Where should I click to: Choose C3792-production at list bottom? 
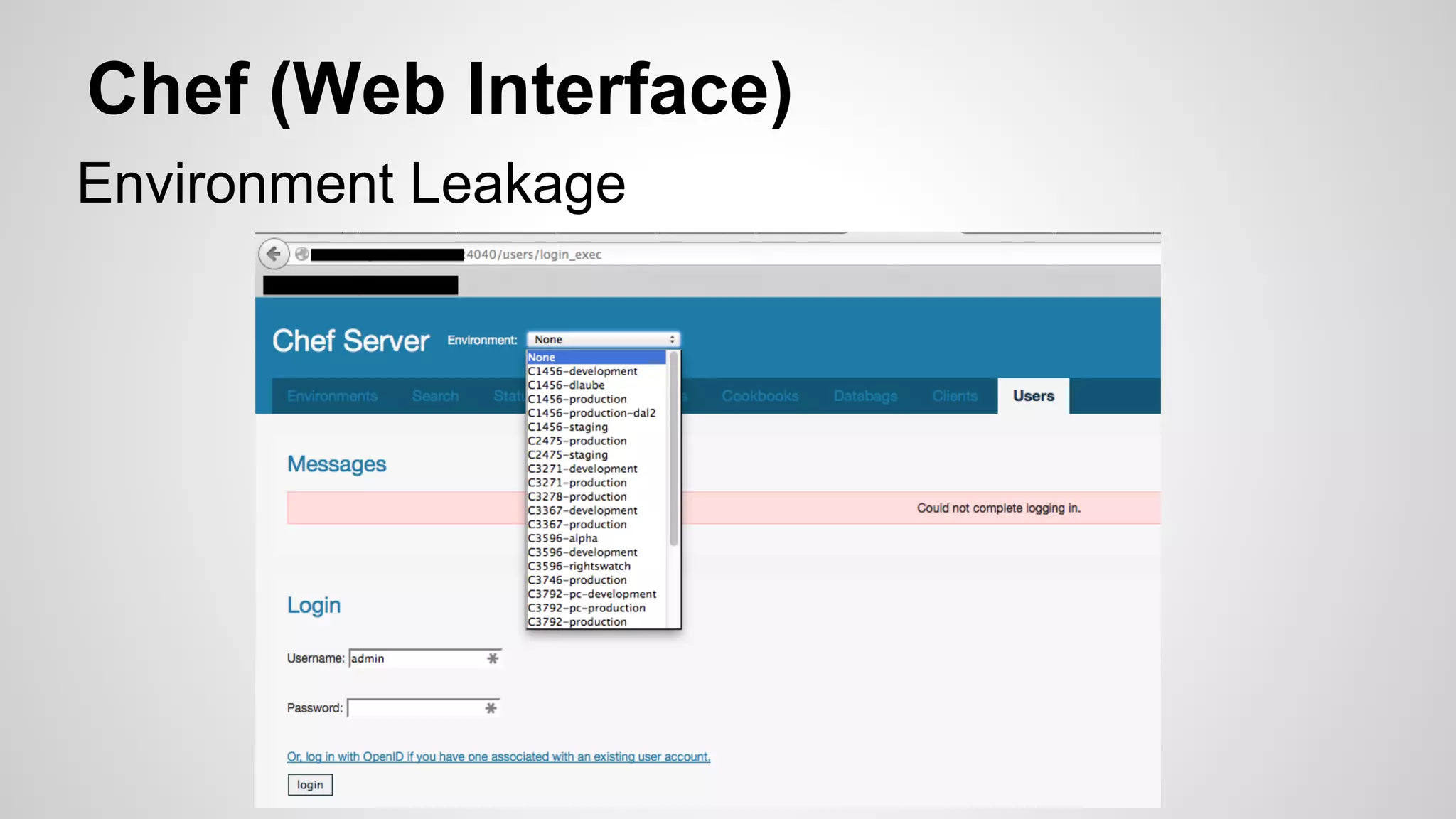tap(596, 622)
